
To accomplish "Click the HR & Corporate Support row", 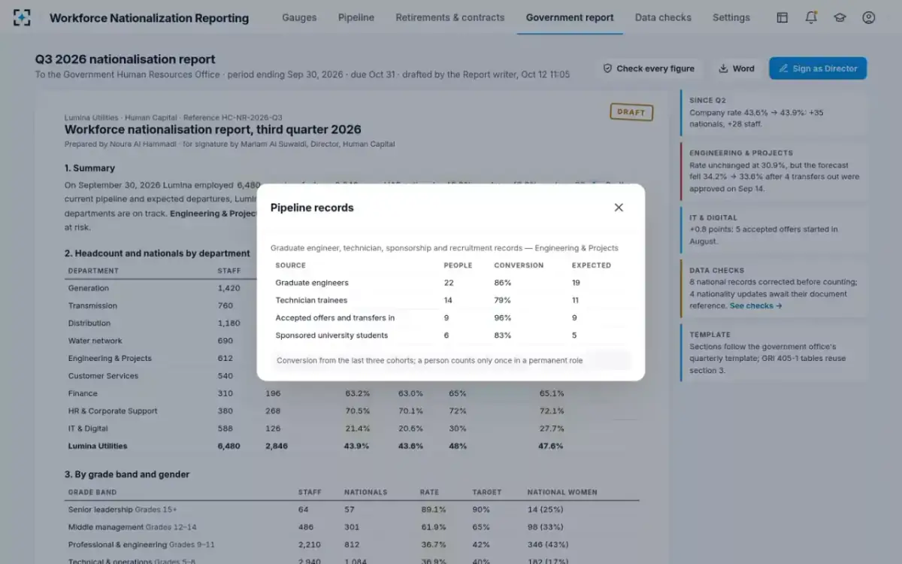I will tap(352, 411).
